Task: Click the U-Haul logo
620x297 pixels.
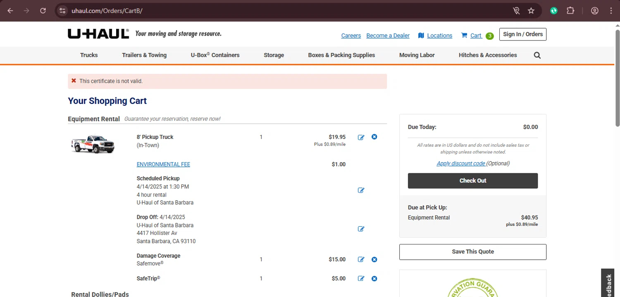Action: pos(98,34)
